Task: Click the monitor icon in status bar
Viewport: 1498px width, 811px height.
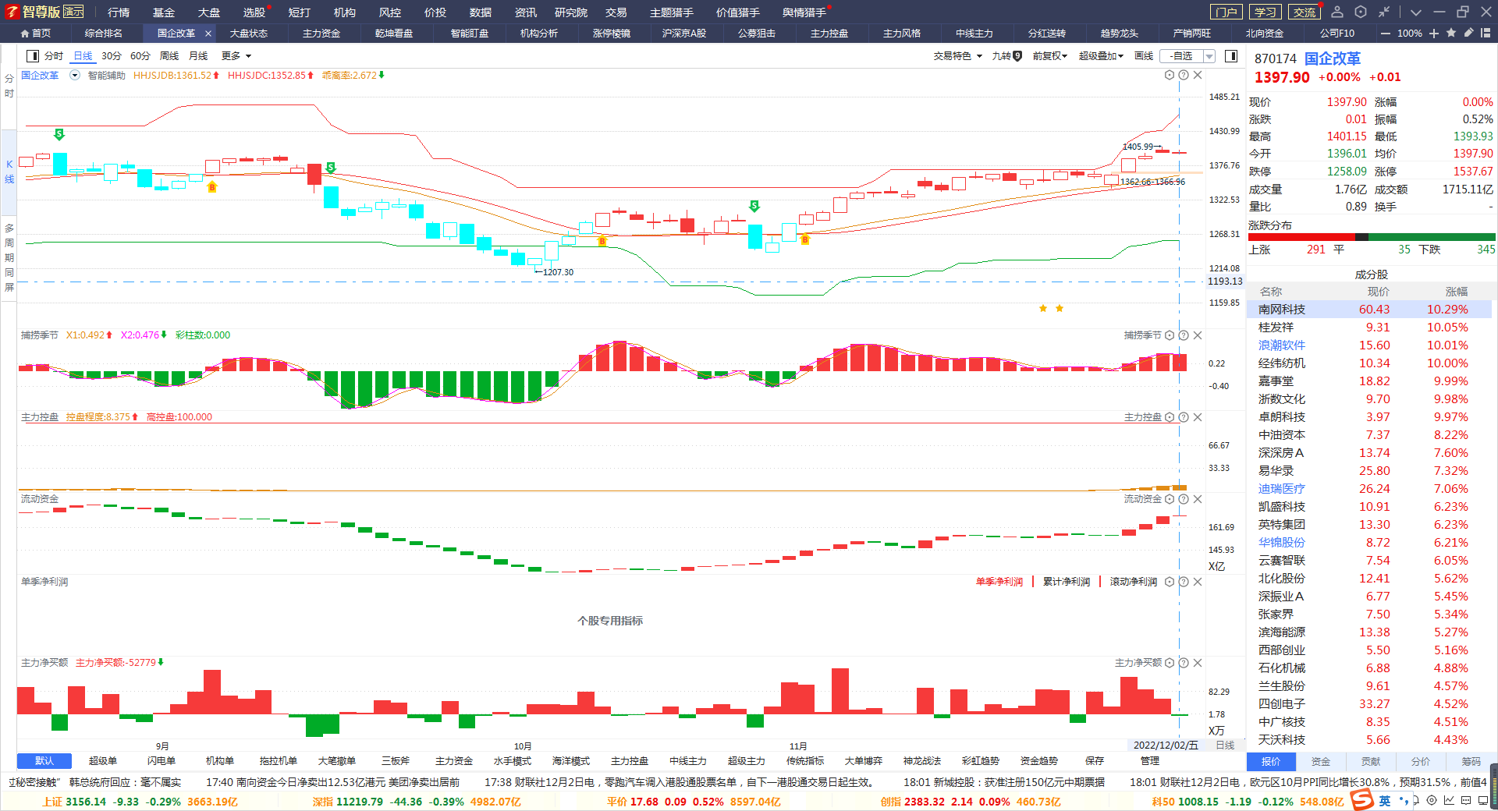Action: click(1483, 800)
